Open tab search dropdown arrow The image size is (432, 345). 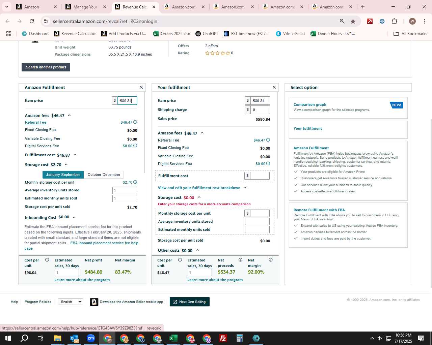pyautogui.click(x=6, y=7)
